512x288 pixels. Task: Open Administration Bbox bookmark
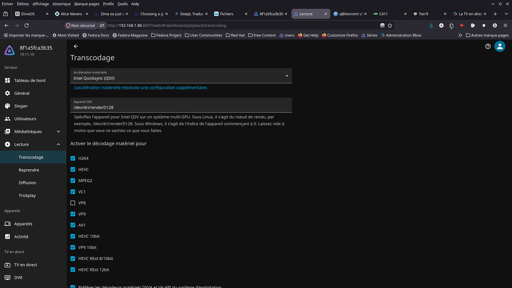pos(401,35)
